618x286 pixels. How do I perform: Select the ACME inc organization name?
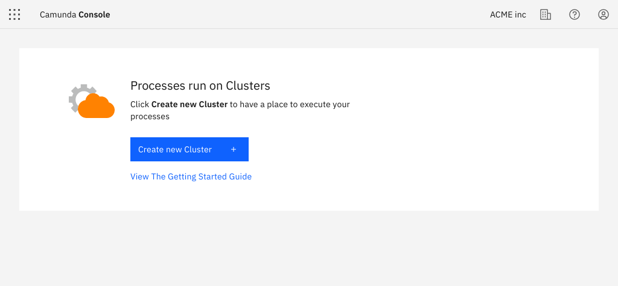pyautogui.click(x=508, y=14)
